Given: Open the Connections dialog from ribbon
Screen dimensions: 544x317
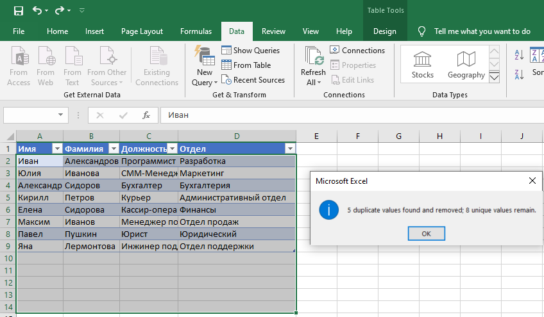Looking at the screenshot, I should pyautogui.click(x=357, y=51).
